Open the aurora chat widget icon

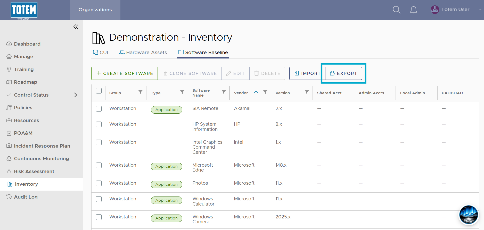point(469,215)
